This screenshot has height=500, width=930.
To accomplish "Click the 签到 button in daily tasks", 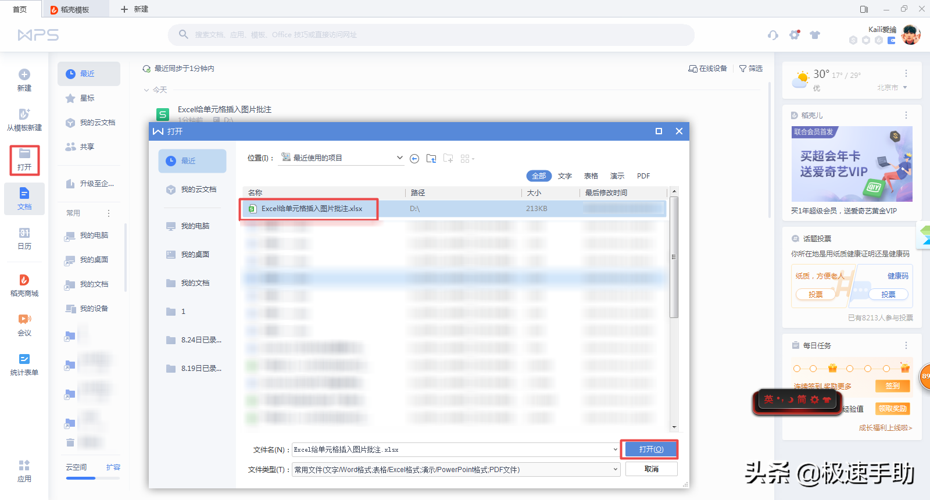I will point(892,386).
